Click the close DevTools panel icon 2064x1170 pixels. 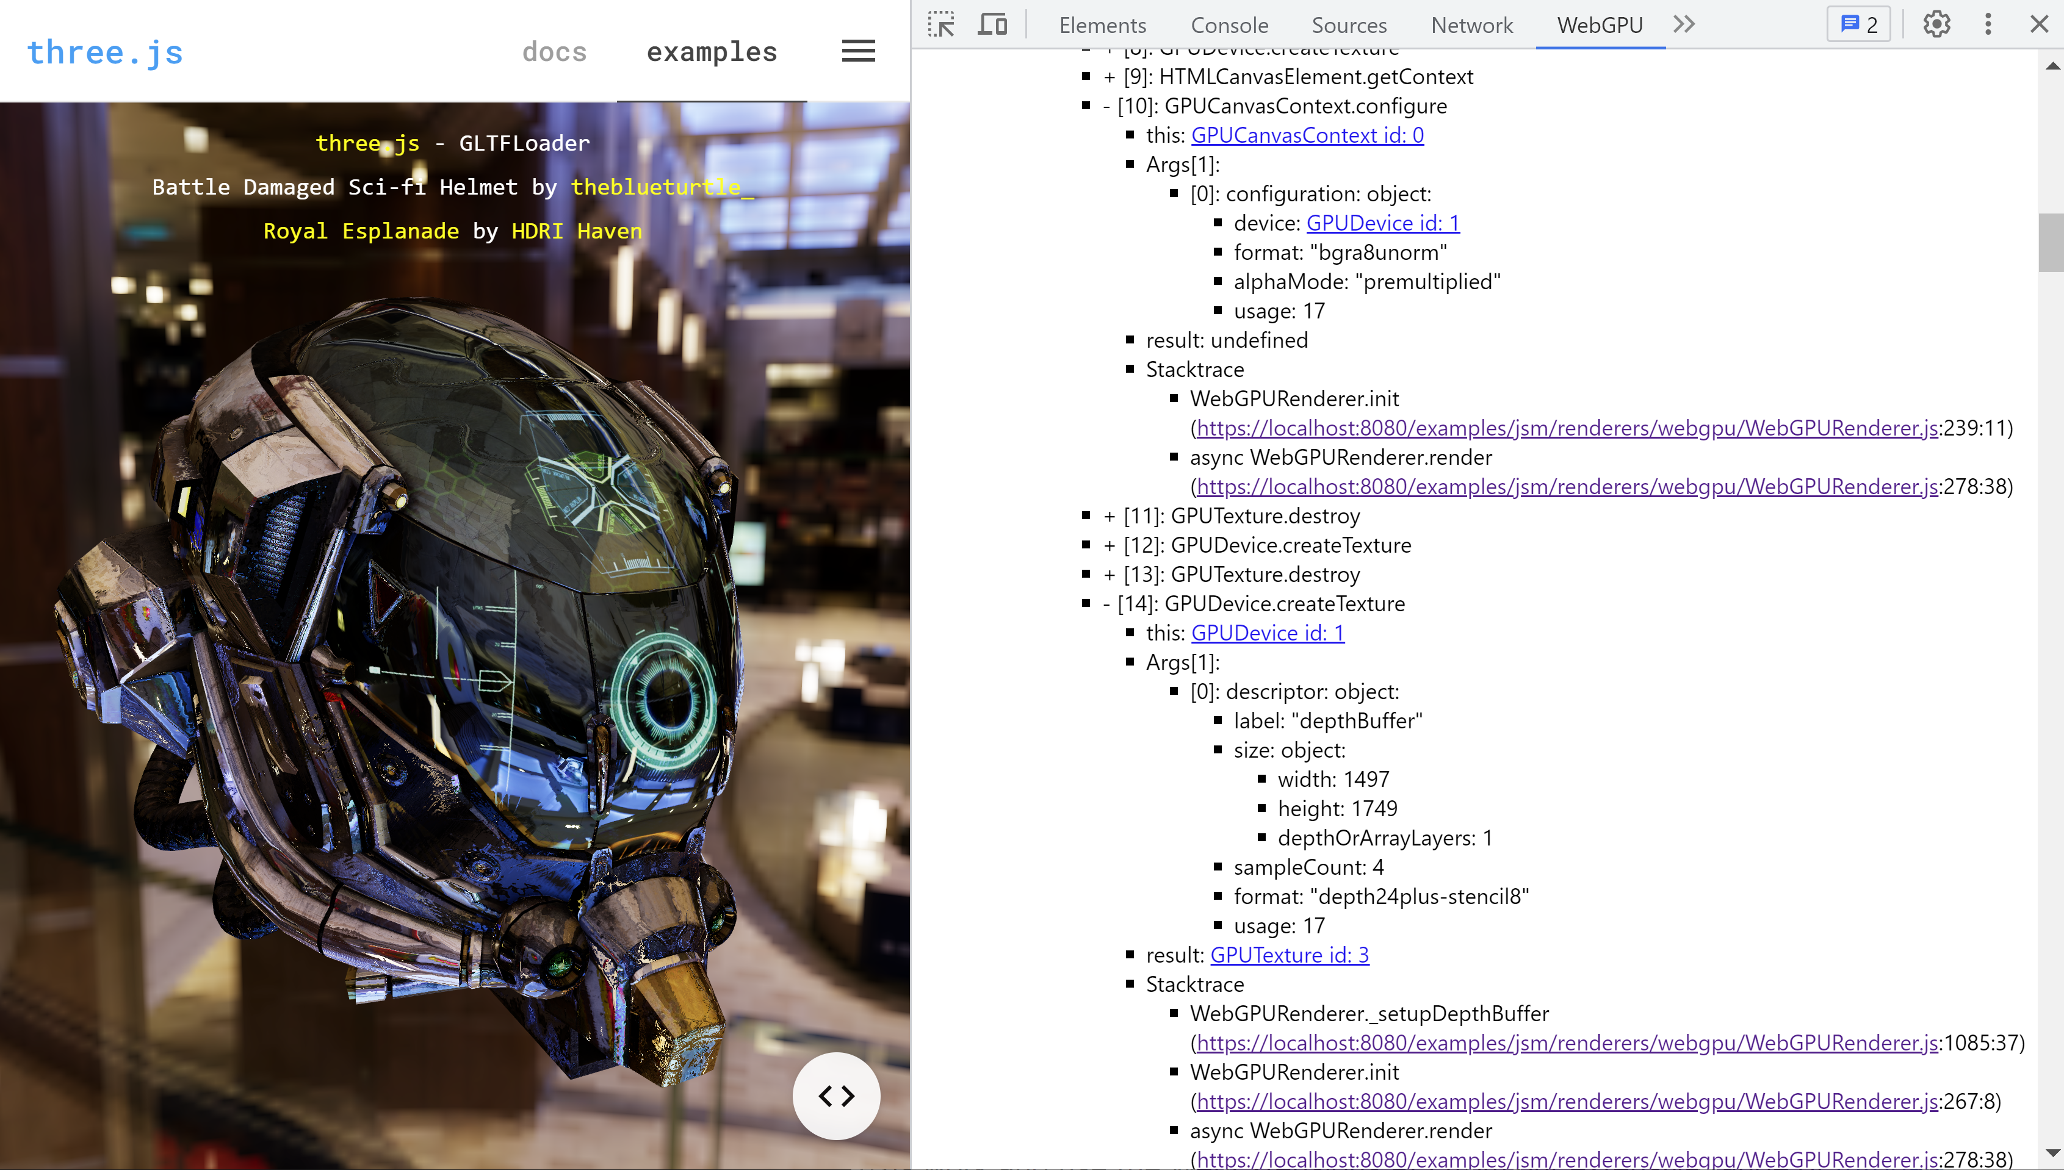pos(2038,23)
